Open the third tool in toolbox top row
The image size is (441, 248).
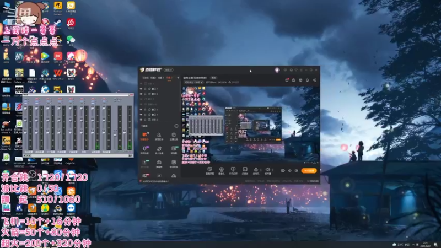(x=174, y=136)
